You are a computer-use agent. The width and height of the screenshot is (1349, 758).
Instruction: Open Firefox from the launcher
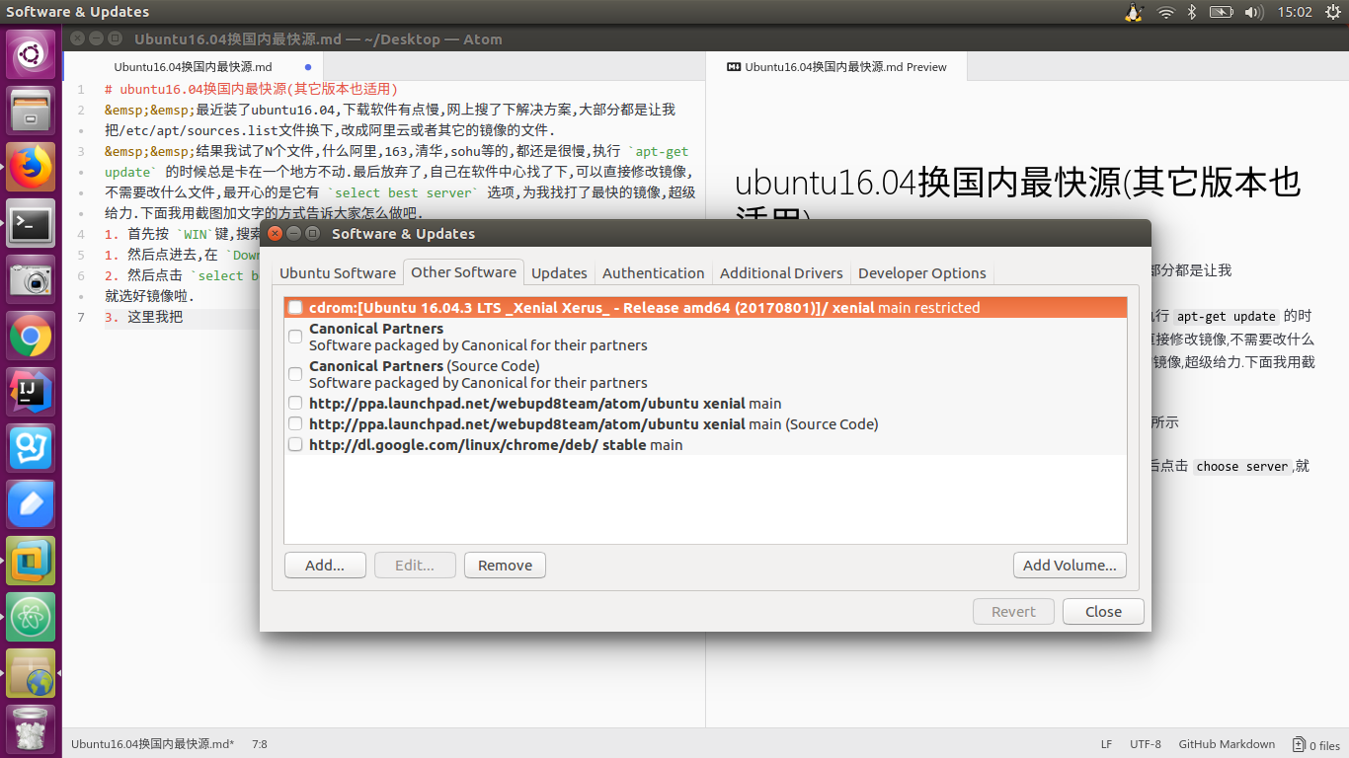[32, 167]
